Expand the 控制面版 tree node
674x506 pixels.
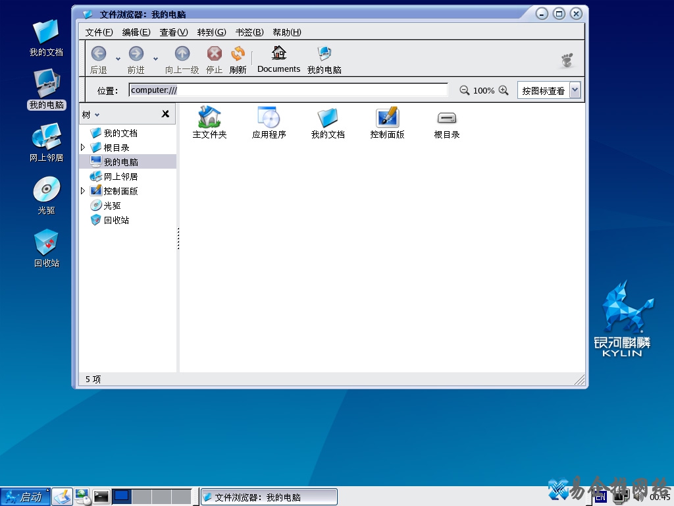click(83, 191)
